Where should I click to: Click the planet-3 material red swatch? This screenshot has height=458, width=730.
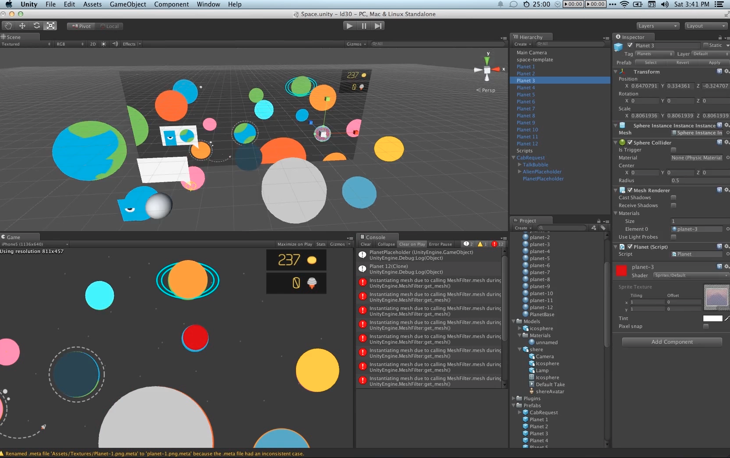[x=621, y=271]
